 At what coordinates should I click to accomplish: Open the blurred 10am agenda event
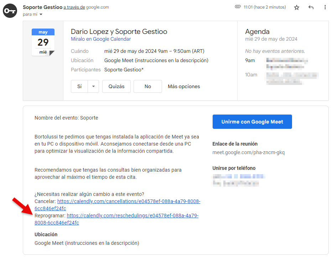tap(292, 78)
